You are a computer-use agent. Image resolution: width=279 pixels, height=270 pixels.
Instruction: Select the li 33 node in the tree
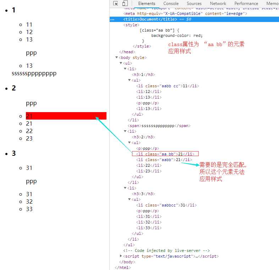coord(149,228)
